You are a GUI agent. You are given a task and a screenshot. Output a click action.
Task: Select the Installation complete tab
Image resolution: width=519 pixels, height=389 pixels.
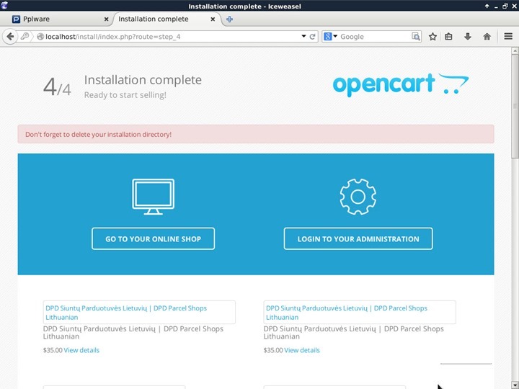(167, 19)
